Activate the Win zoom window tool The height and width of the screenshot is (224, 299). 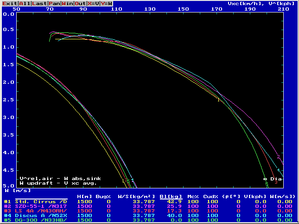coord(67,3)
